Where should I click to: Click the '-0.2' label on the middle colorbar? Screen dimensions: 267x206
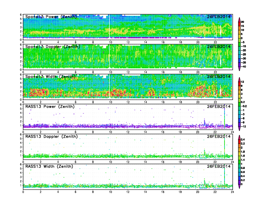[244, 106]
